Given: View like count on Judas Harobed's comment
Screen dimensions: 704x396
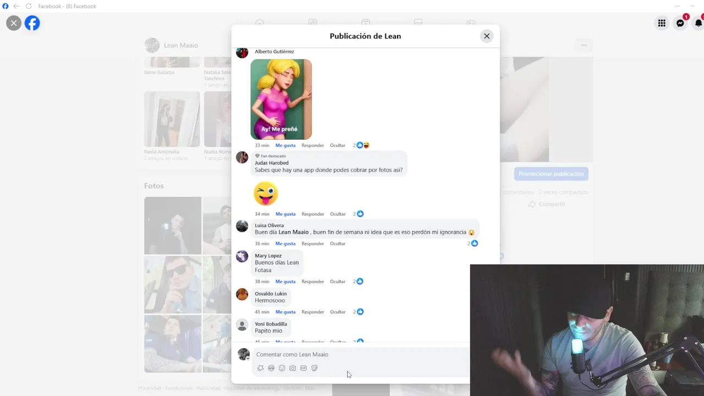Looking at the screenshot, I should (x=359, y=214).
